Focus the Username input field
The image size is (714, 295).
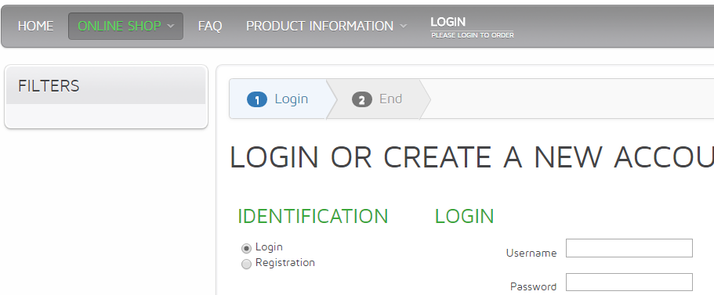[629, 248]
